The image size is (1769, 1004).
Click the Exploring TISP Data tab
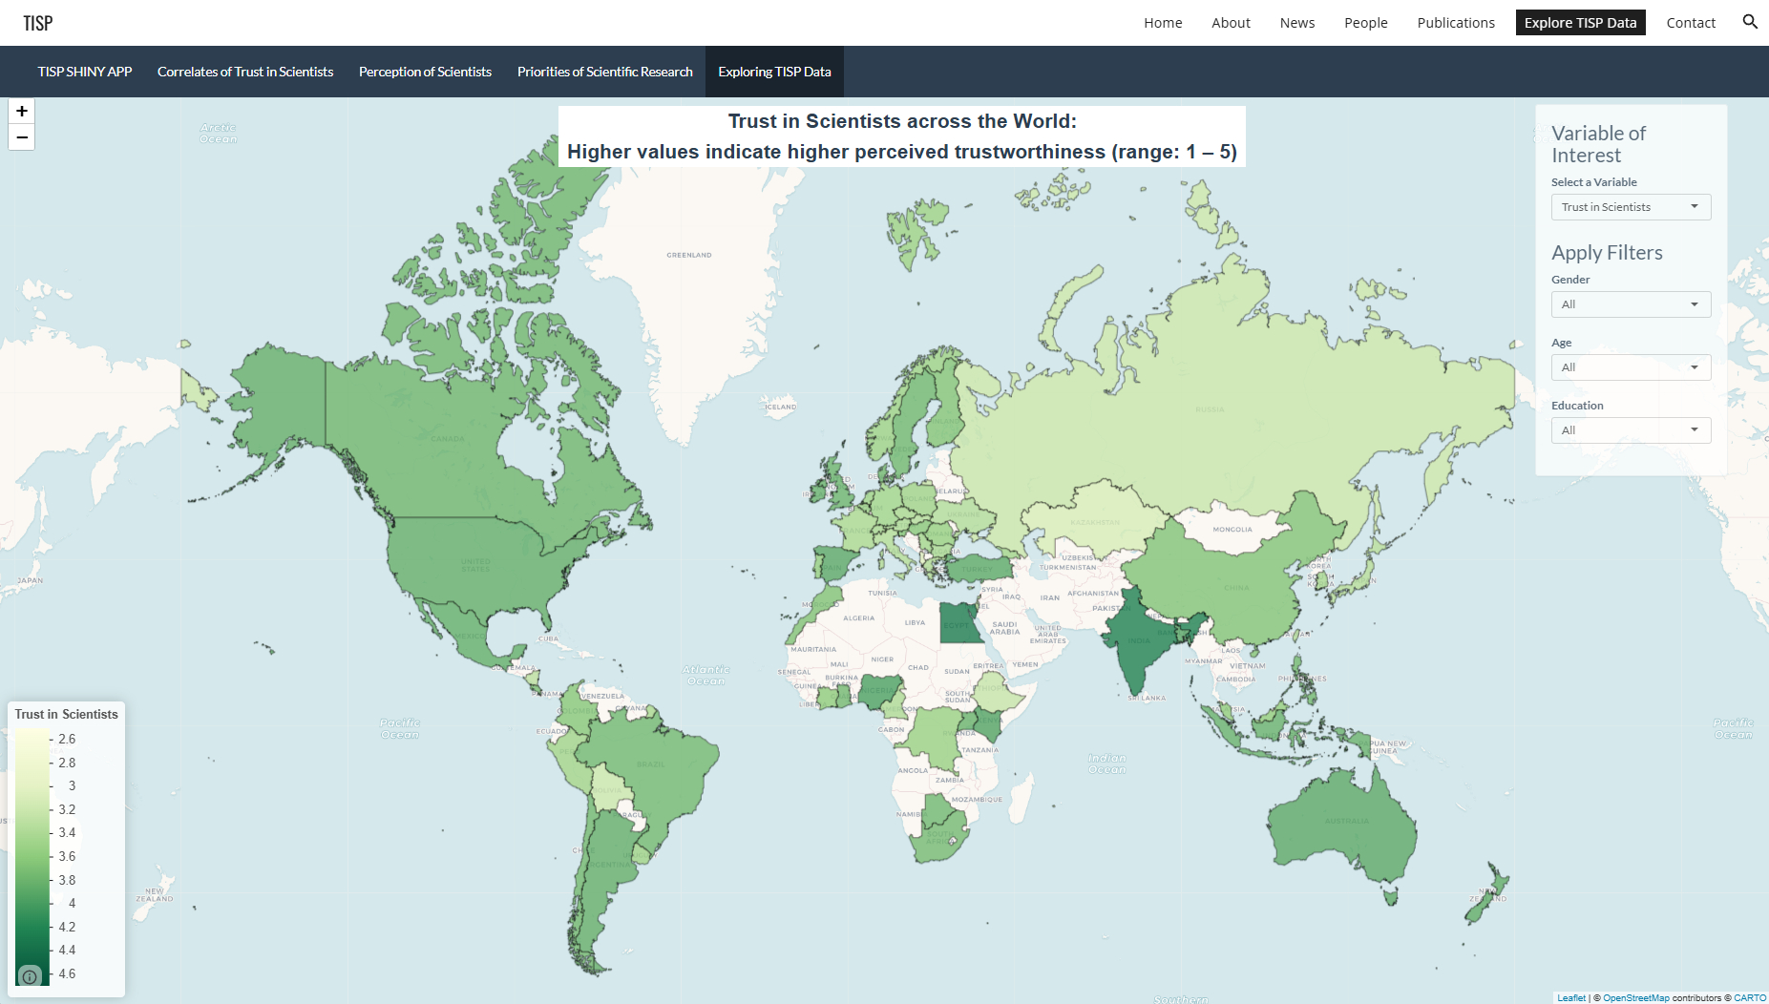[x=774, y=72]
